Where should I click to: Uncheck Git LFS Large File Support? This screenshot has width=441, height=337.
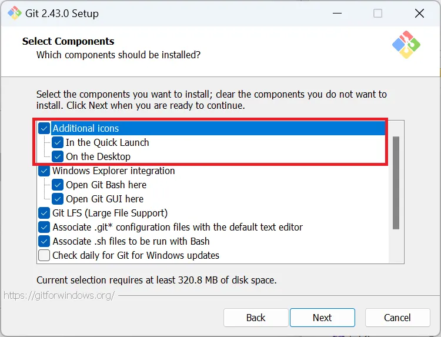click(x=44, y=213)
